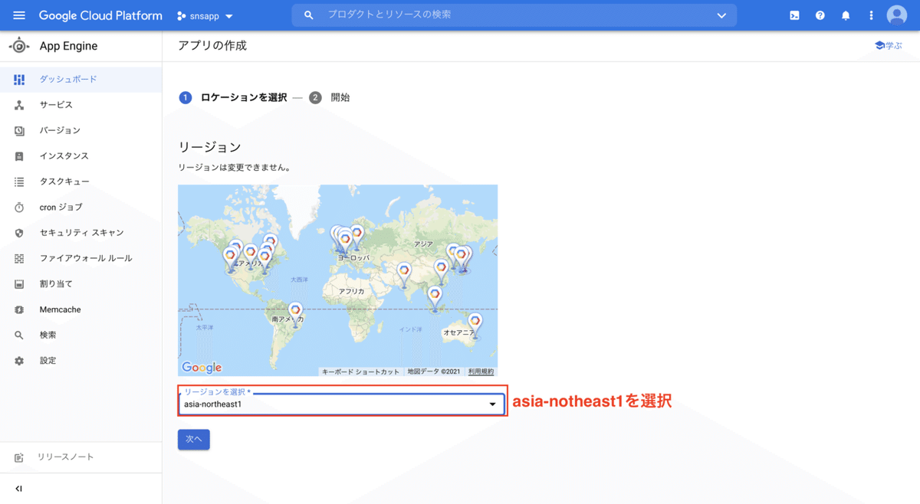Activate Cloud Shell terminal icon

pos(794,15)
